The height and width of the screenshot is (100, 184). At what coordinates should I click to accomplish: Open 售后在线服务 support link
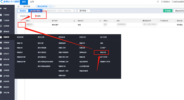pyautogui.click(x=178, y=2)
